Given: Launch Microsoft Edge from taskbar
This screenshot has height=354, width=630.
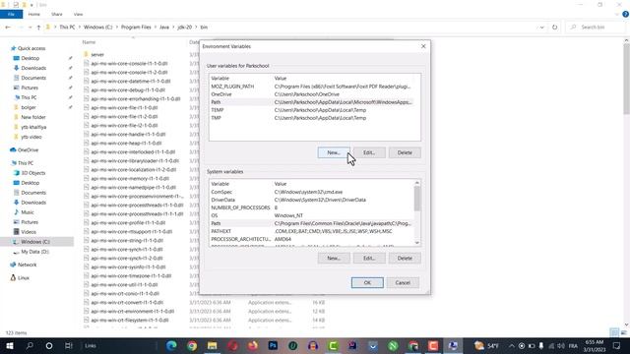Looking at the screenshot, I should [171, 345].
